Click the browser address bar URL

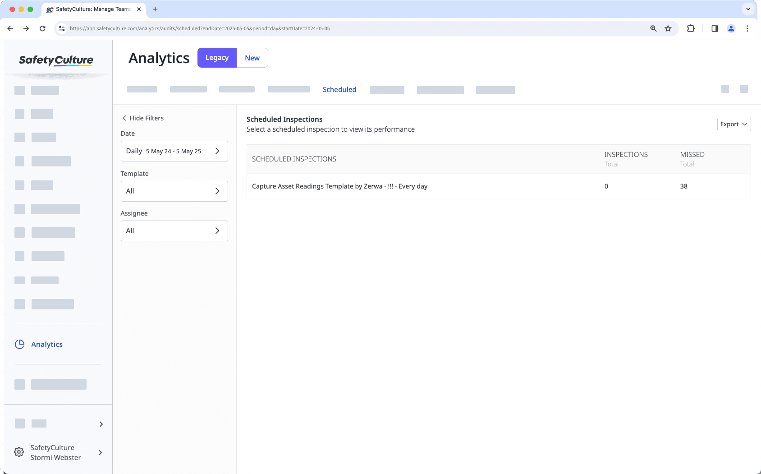point(200,28)
